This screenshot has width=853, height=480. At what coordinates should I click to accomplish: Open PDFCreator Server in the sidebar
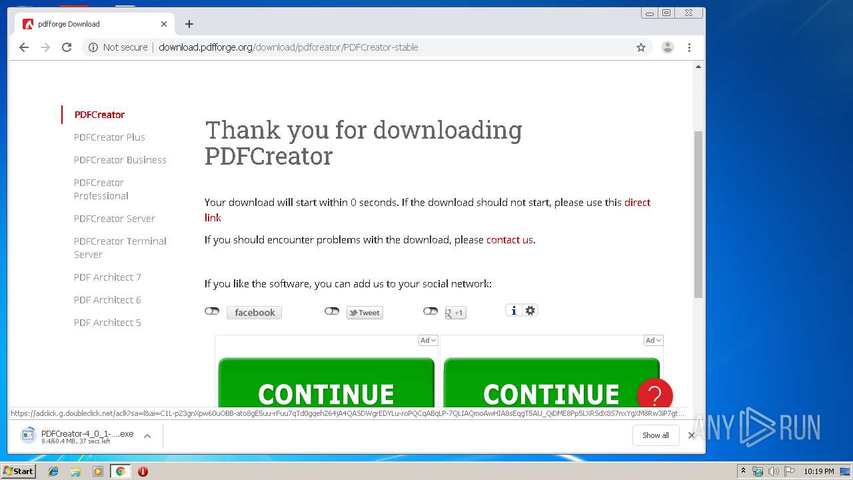click(x=114, y=219)
